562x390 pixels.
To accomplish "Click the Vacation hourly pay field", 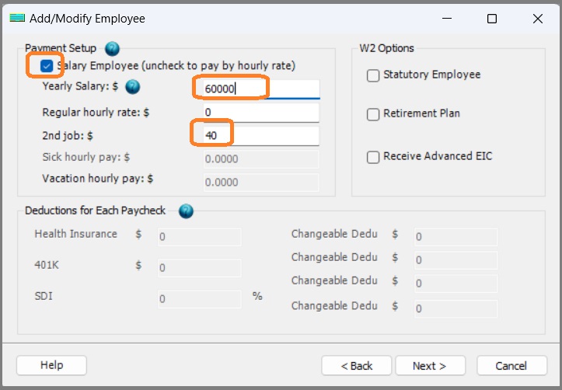I will click(260, 183).
